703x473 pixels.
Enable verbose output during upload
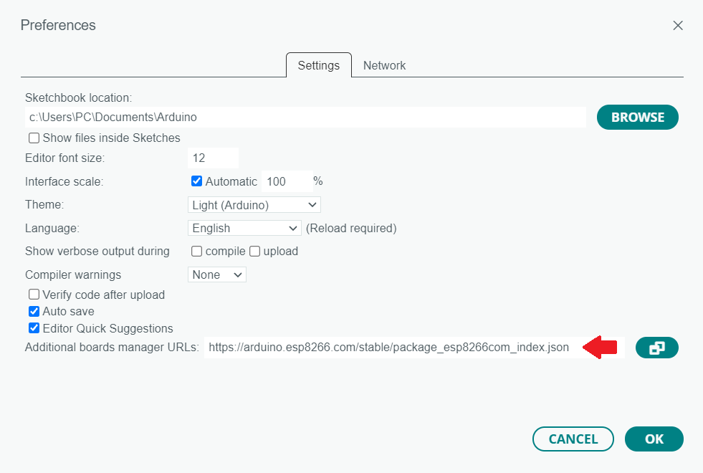click(x=254, y=252)
